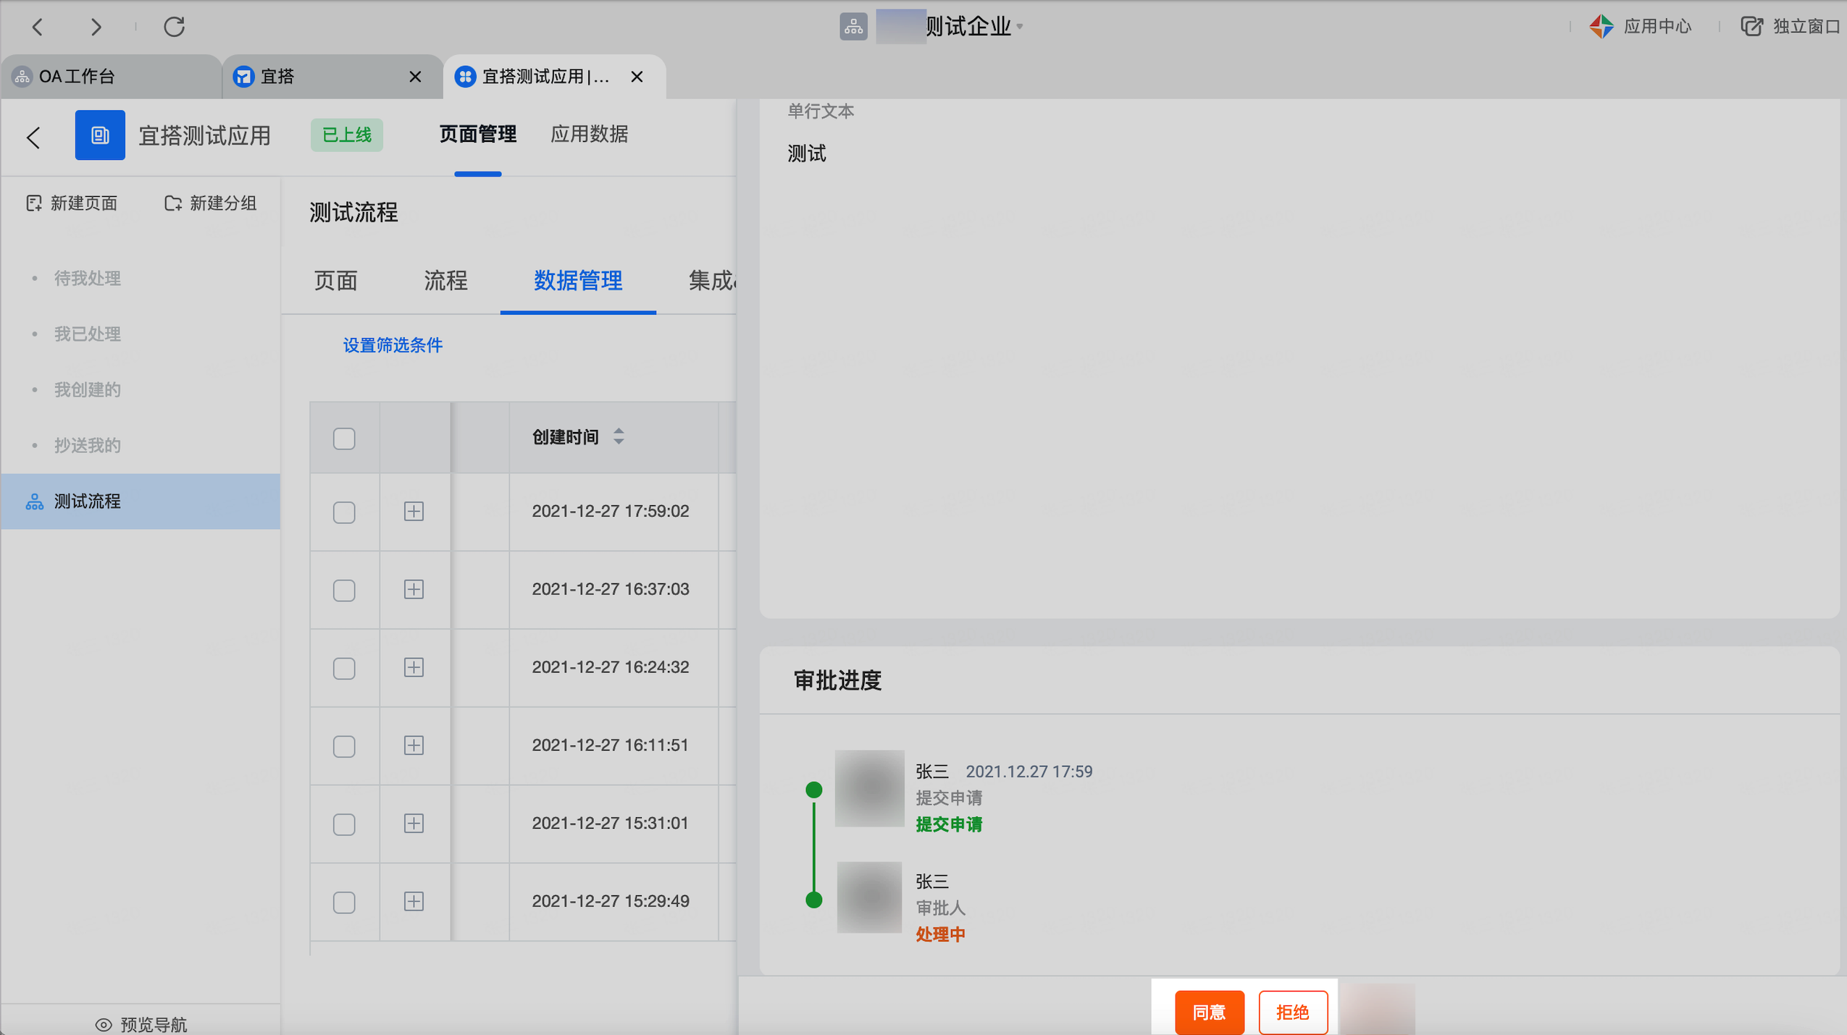Image resolution: width=1847 pixels, height=1035 pixels.
Task: Check the row created at 17:59:02
Action: coord(344,512)
